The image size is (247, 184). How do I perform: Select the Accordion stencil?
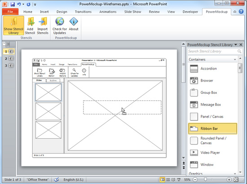[213, 69]
